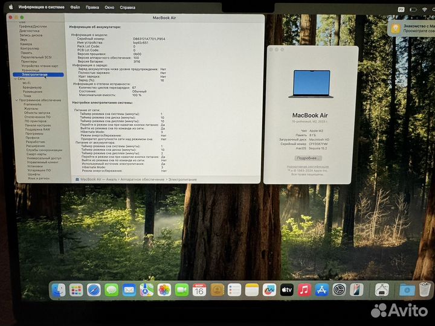Select Тома in sidebar
435x326 pixels.
tap(27, 95)
